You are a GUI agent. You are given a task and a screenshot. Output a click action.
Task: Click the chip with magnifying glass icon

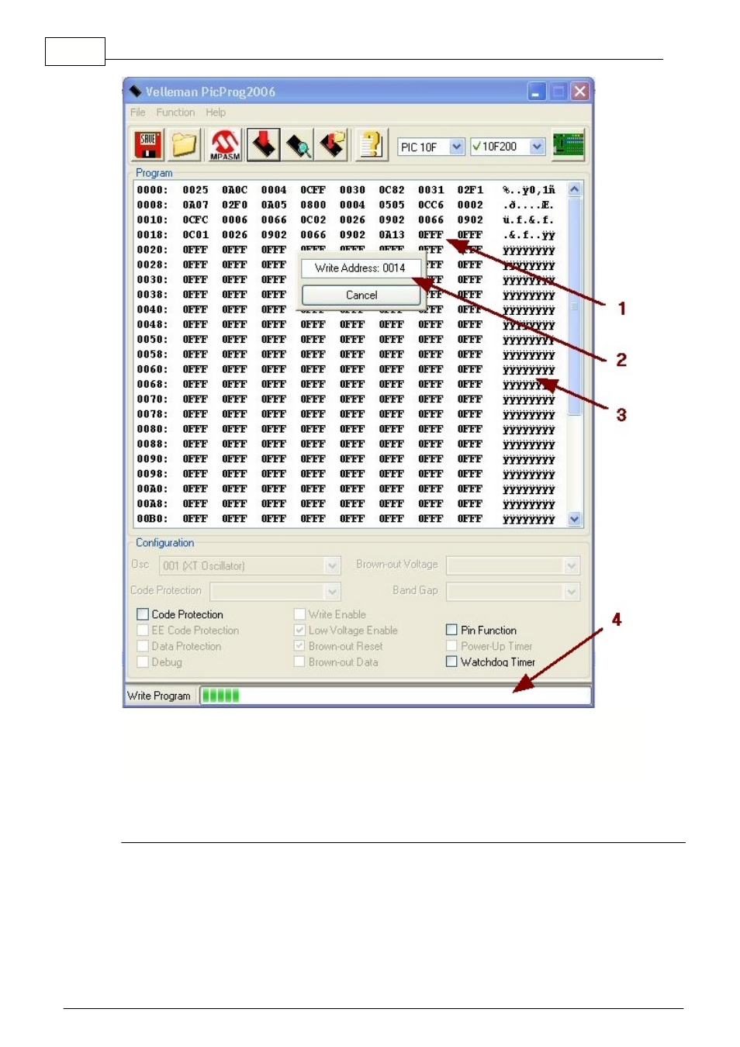[299, 145]
